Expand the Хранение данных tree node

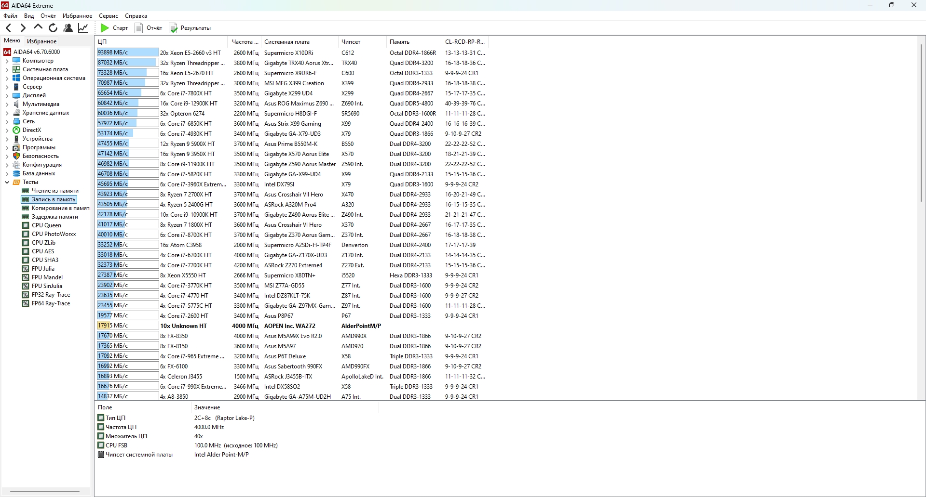pos(7,113)
